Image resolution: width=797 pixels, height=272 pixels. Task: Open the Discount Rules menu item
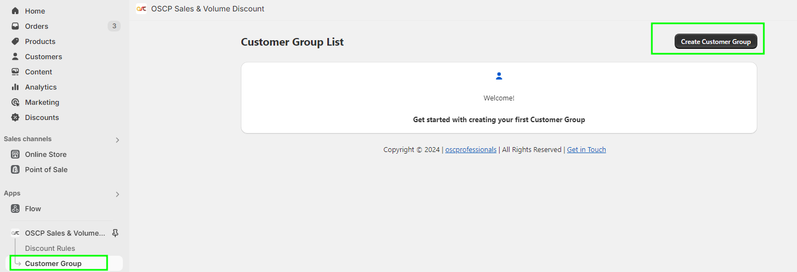50,248
